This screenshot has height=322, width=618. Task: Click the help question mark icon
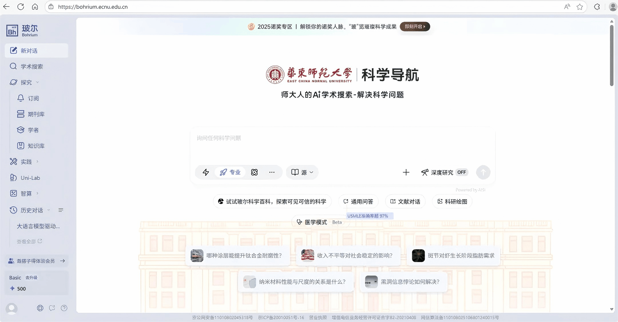tap(64, 308)
